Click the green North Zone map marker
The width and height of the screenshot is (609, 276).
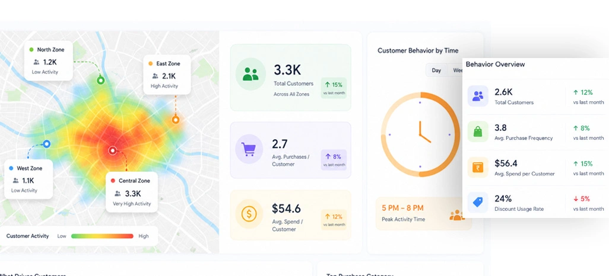click(100, 80)
